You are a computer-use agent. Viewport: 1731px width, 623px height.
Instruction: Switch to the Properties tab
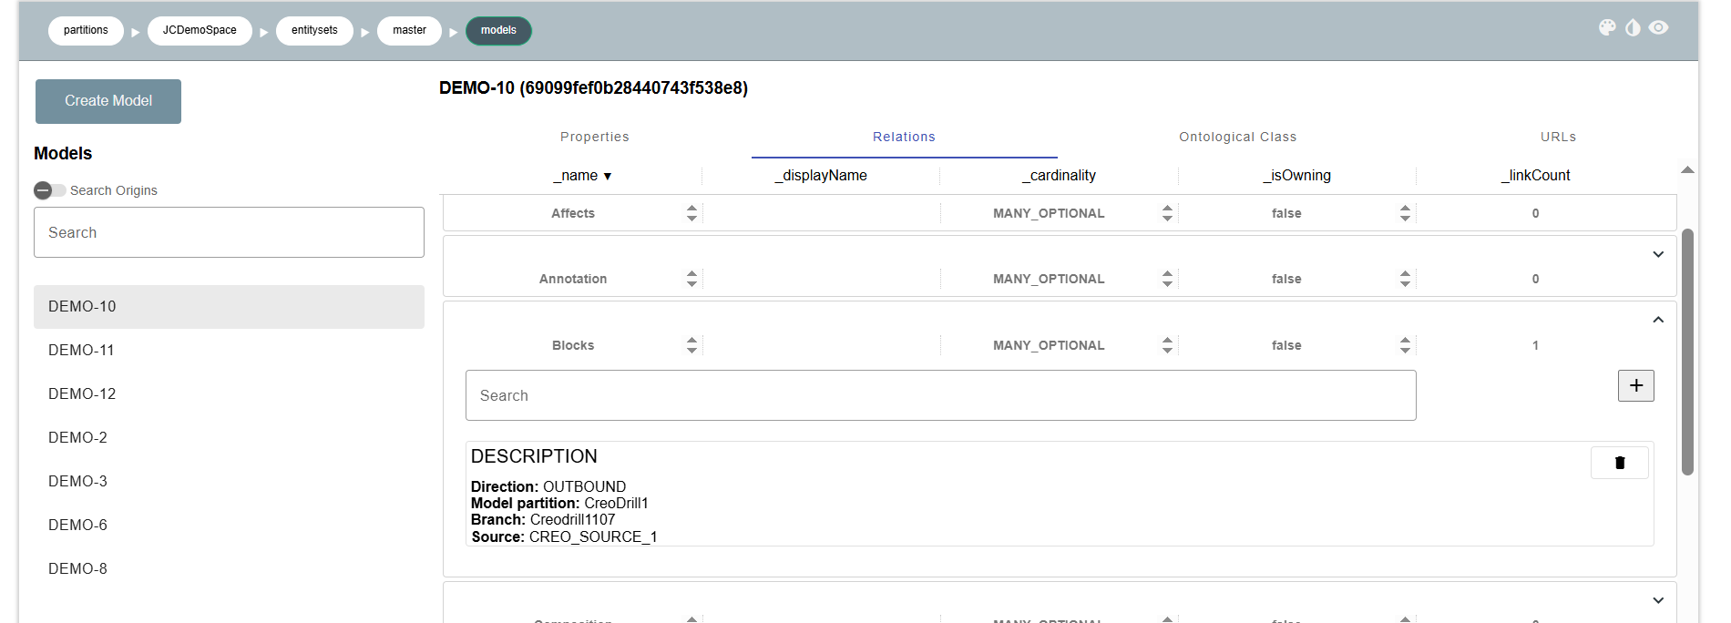[594, 137]
